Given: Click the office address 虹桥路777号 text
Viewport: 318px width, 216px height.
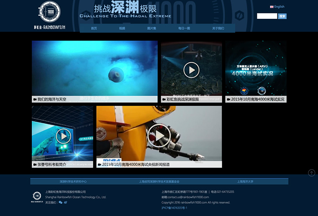Looking at the screenshot, I should (184, 192).
